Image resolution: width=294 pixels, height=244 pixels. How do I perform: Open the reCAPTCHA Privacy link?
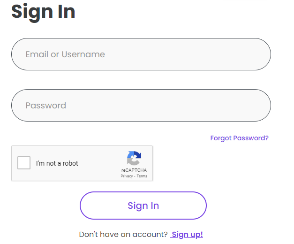pyautogui.click(x=127, y=176)
